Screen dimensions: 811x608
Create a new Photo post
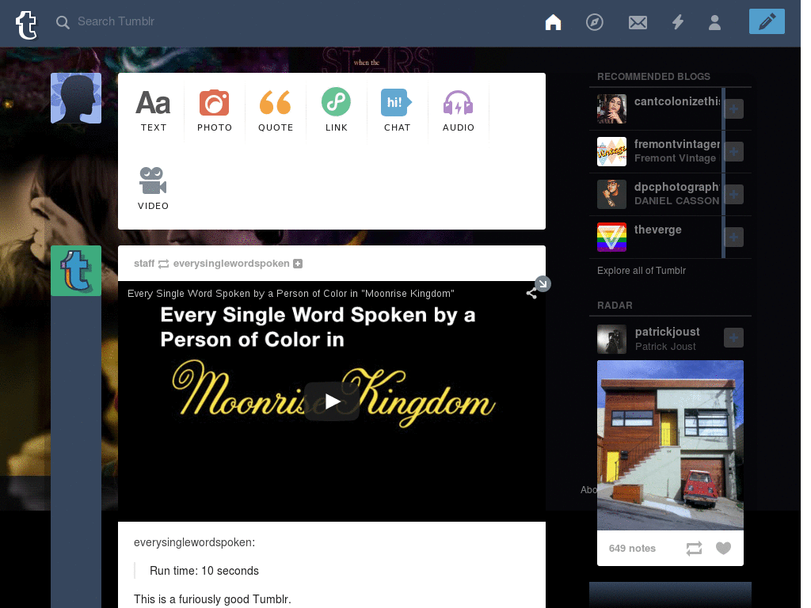(x=214, y=111)
